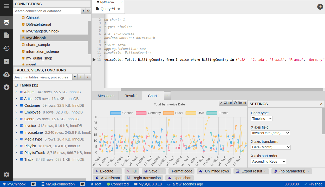Switch to the Result 1 tab

pos(131,96)
